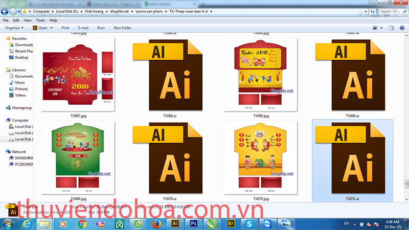Open the Help menu
409x230 pixels.
pos(53,20)
